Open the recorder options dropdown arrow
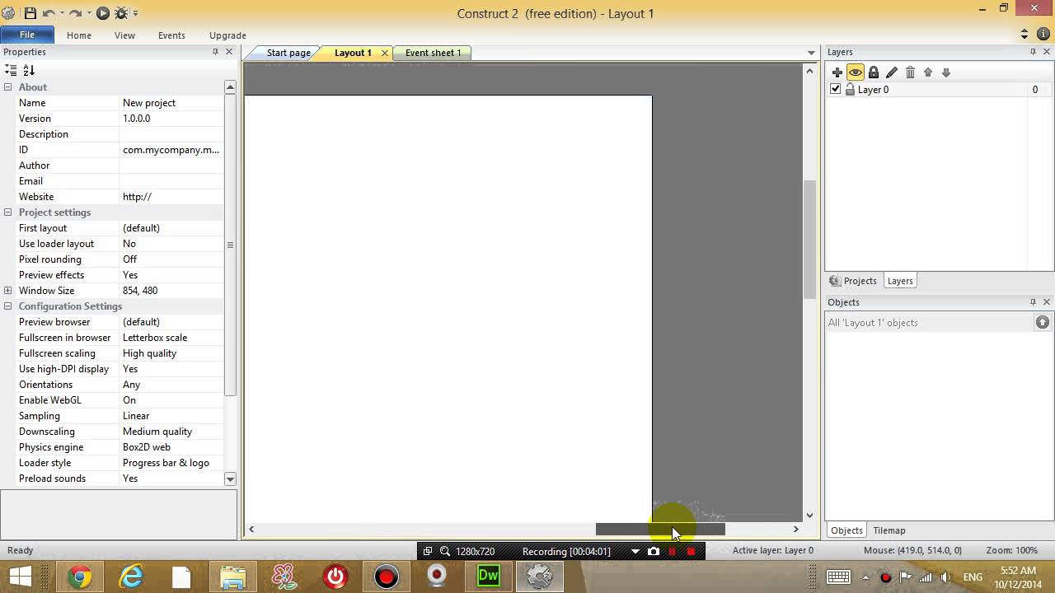This screenshot has height=593, width=1055. pos(635,551)
